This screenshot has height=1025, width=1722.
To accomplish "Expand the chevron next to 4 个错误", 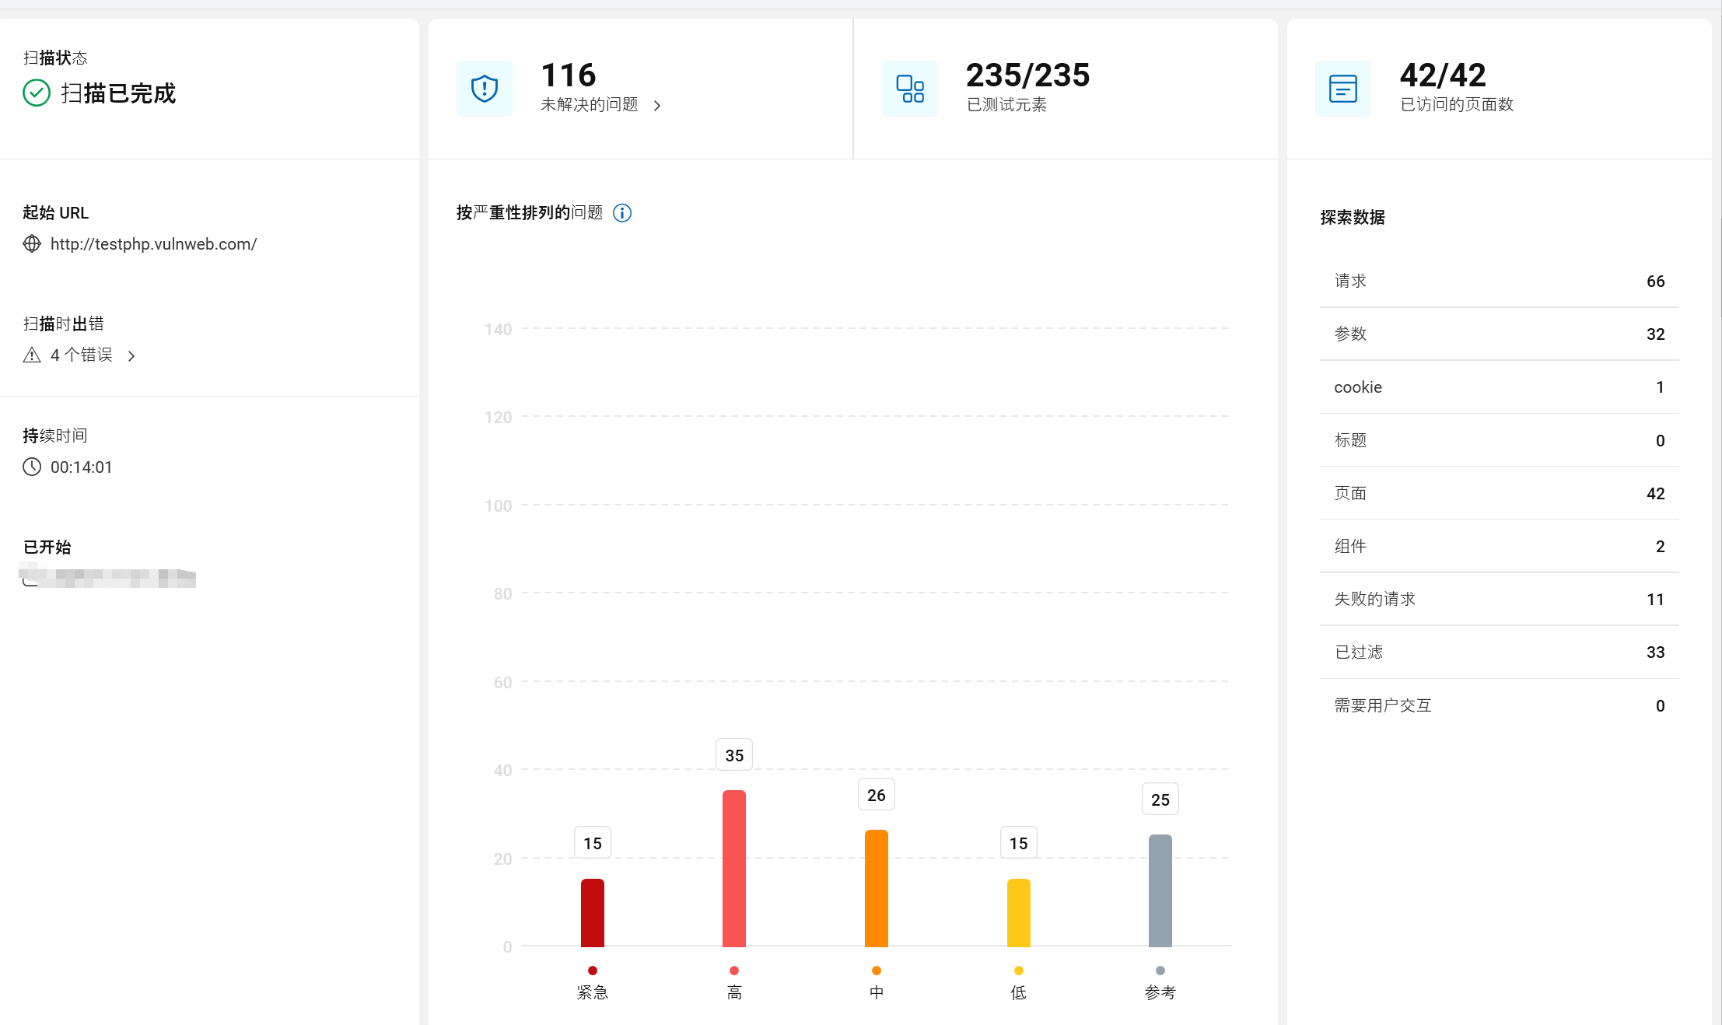I will click(131, 356).
